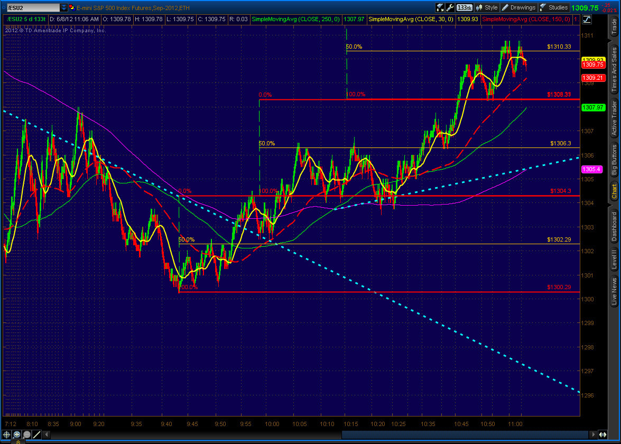Open the Studies menu
Viewport: 621px width, 444px height.
coord(554,7)
